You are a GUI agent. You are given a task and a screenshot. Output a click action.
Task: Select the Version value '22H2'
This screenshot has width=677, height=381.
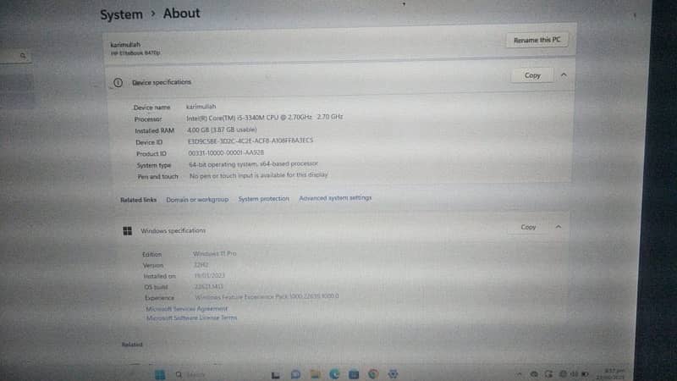[x=201, y=264]
